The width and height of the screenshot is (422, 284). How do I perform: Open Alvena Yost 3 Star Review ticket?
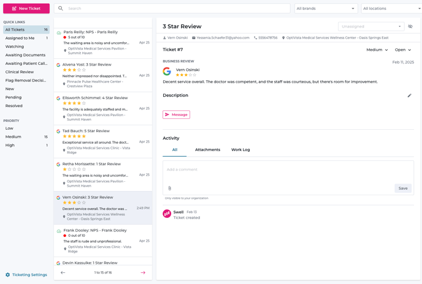click(103, 75)
